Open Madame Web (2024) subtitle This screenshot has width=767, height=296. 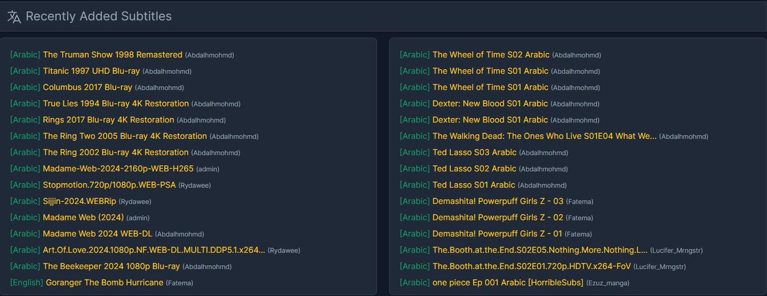coord(83,218)
